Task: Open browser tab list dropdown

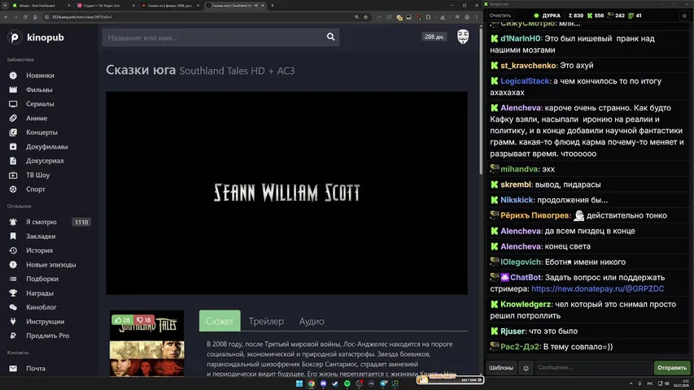Action: [x=4, y=6]
